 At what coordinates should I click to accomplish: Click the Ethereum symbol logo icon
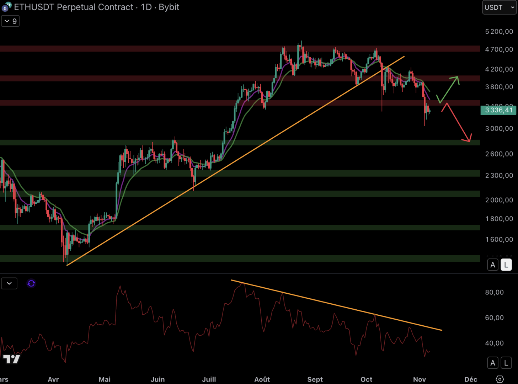[x=6, y=7]
